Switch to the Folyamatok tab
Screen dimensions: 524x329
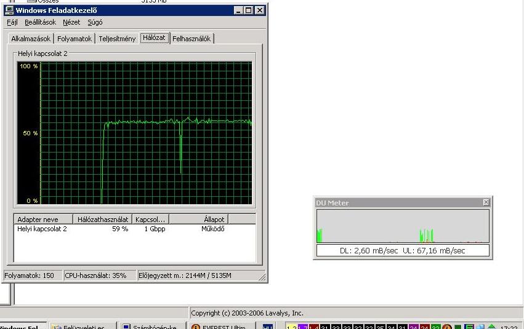75,39
